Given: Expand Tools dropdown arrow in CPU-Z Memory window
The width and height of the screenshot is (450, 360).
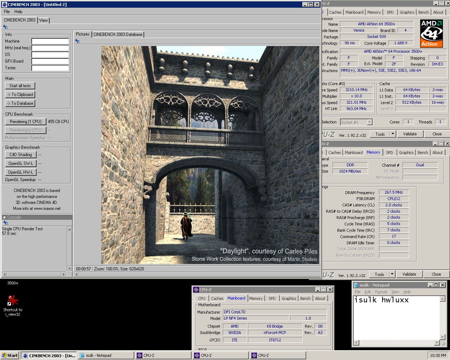Looking at the screenshot, I should point(392,274).
